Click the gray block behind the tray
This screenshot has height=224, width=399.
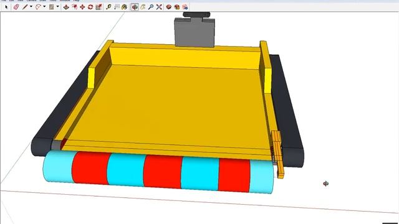point(195,32)
